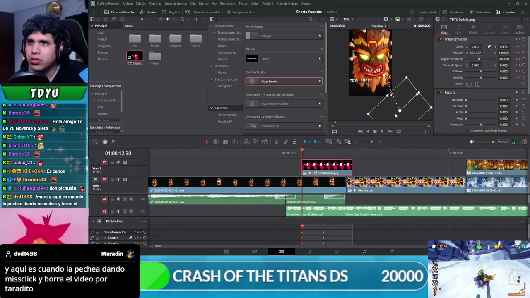530x298 pixels.
Task: Open the Edit page icon in bottom bar
Action: click(x=282, y=251)
